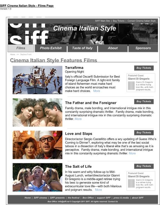Click the Love and Slaps thumbnail image
This screenshot has height=205, width=160.
point(38,145)
